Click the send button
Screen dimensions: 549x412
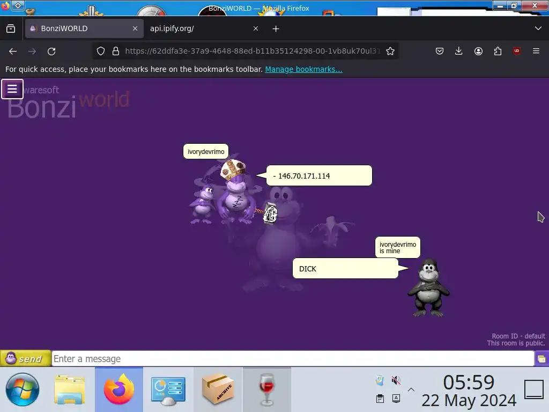click(26, 358)
